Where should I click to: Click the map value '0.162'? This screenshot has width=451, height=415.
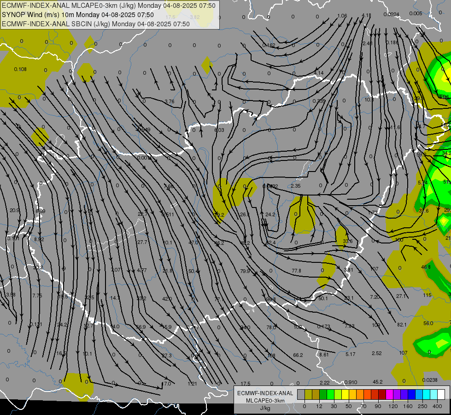tap(269, 45)
